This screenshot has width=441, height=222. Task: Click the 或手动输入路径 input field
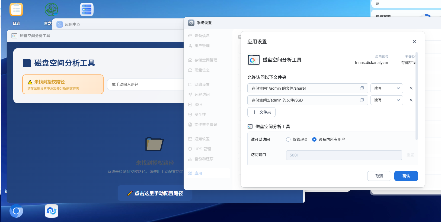tap(146, 84)
